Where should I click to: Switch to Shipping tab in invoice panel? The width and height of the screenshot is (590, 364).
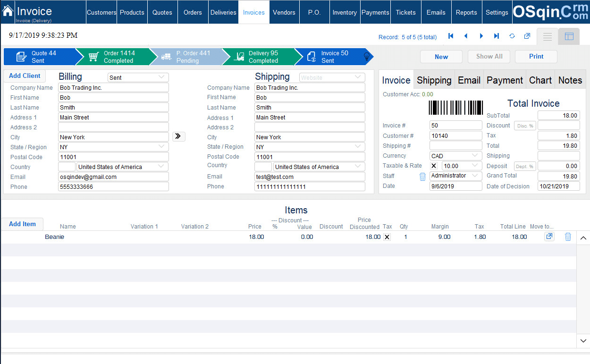pyautogui.click(x=434, y=80)
